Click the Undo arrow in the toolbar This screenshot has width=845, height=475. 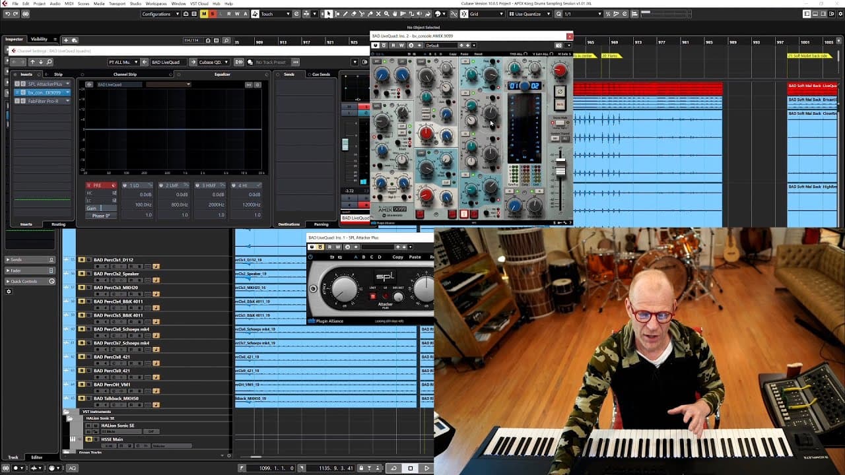pos(7,14)
